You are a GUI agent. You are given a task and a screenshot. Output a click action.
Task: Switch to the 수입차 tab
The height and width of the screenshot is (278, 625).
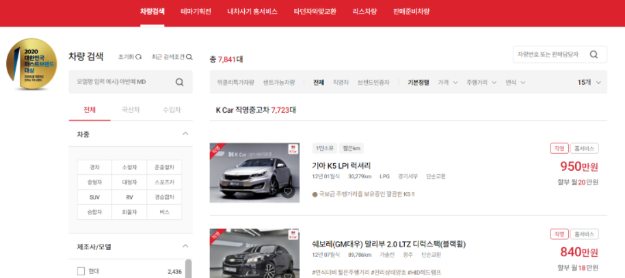tap(172, 110)
